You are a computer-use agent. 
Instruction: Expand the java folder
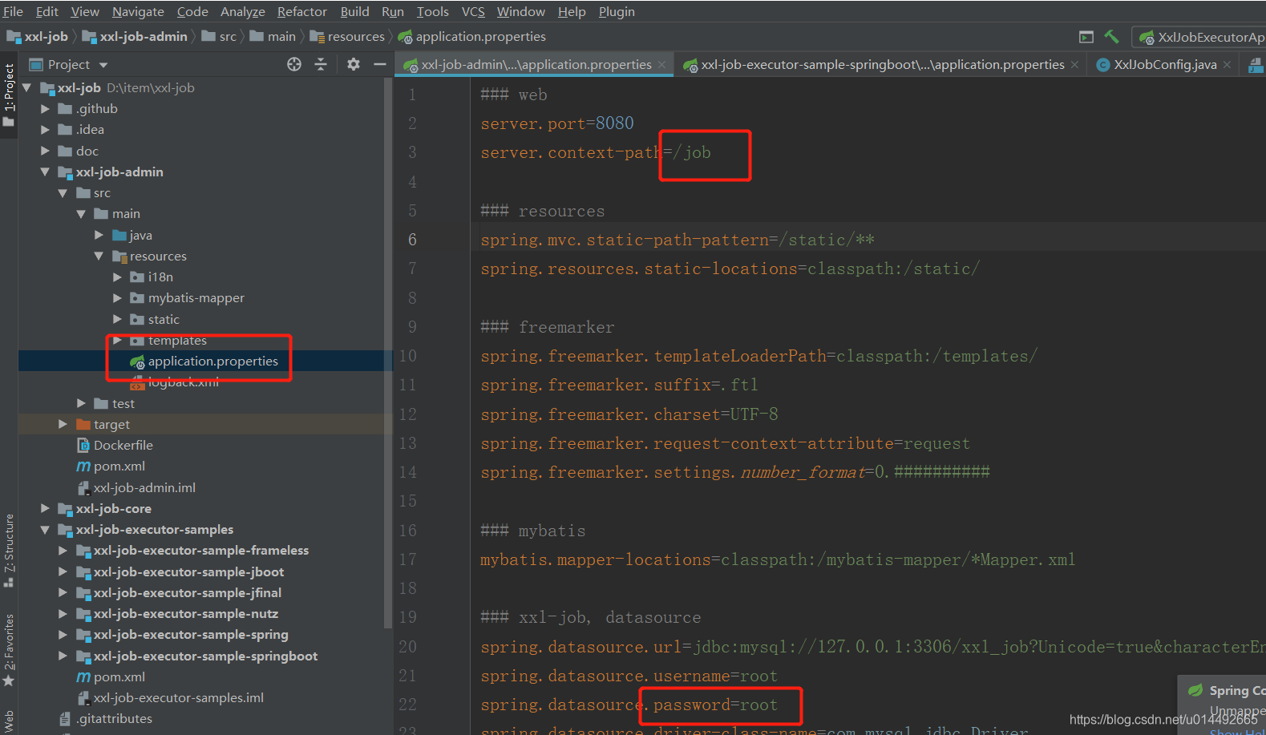(x=99, y=236)
